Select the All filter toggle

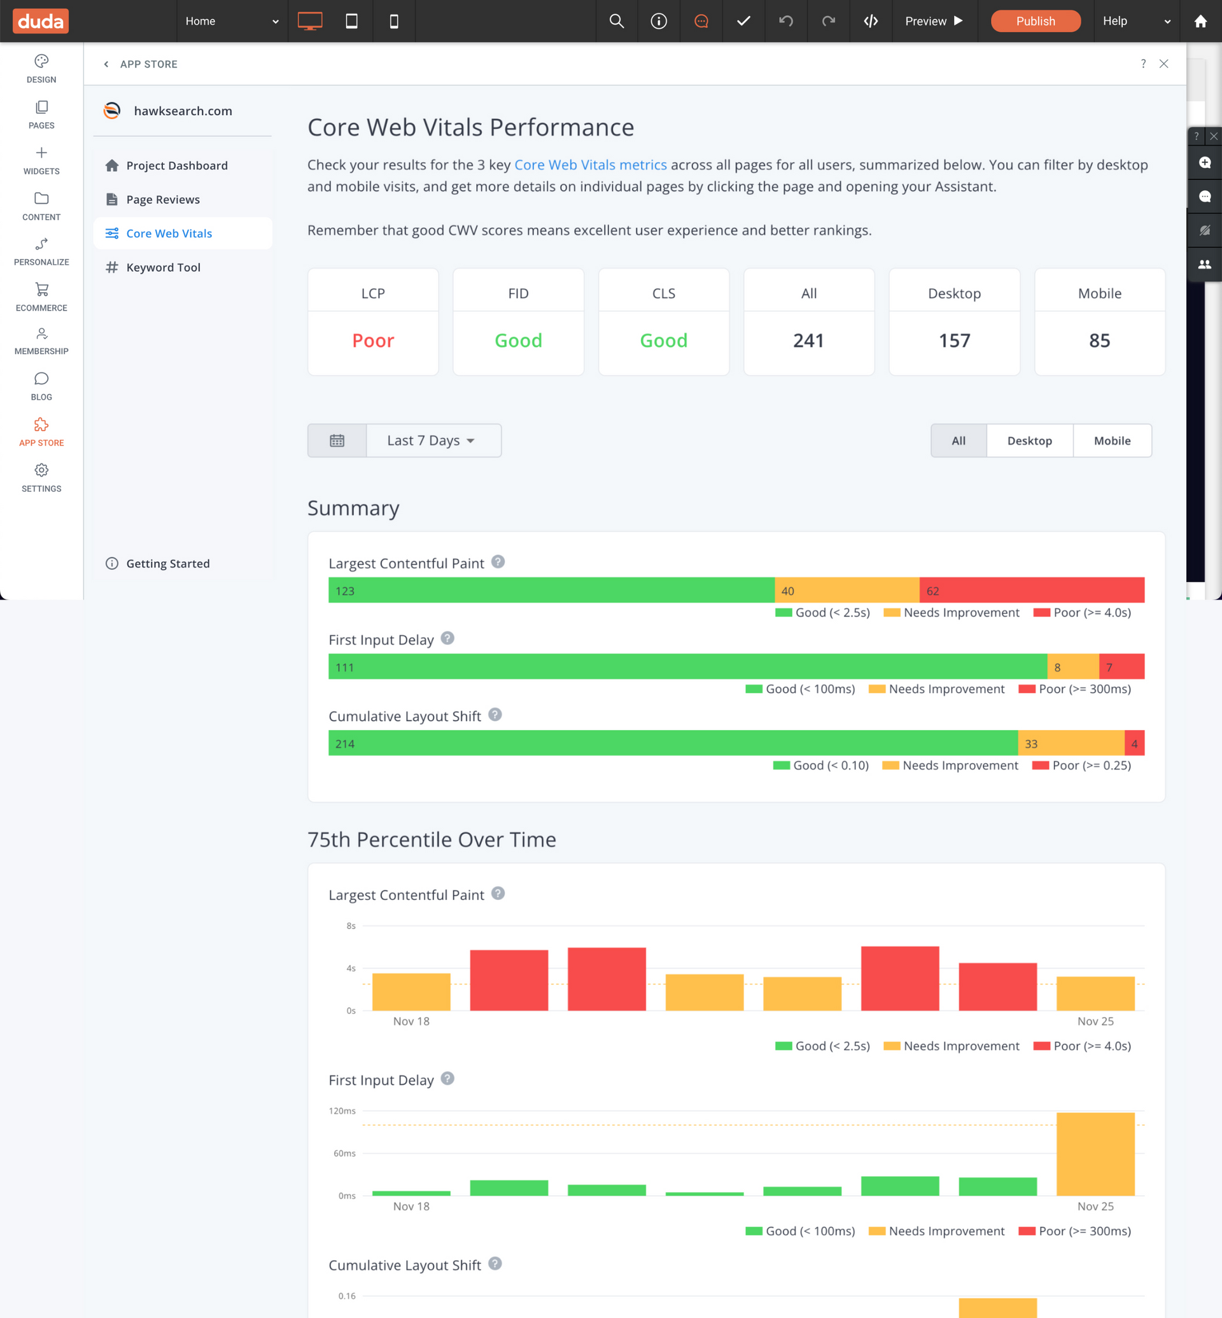(x=958, y=440)
